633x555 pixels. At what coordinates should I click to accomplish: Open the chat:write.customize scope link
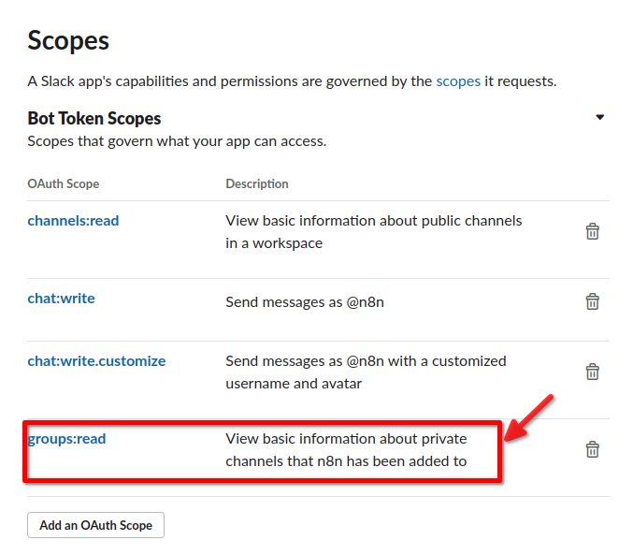point(96,360)
